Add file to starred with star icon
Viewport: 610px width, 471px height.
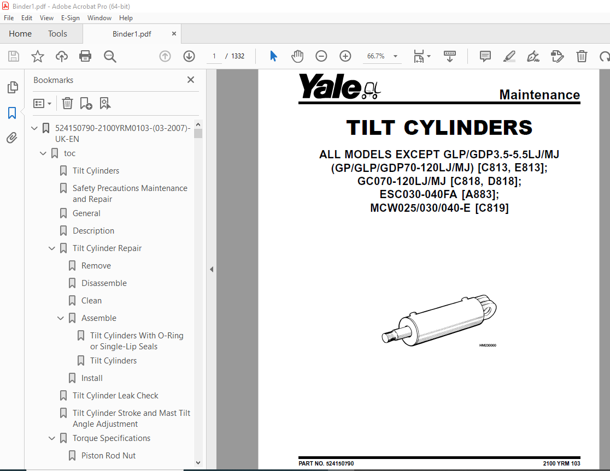click(38, 56)
